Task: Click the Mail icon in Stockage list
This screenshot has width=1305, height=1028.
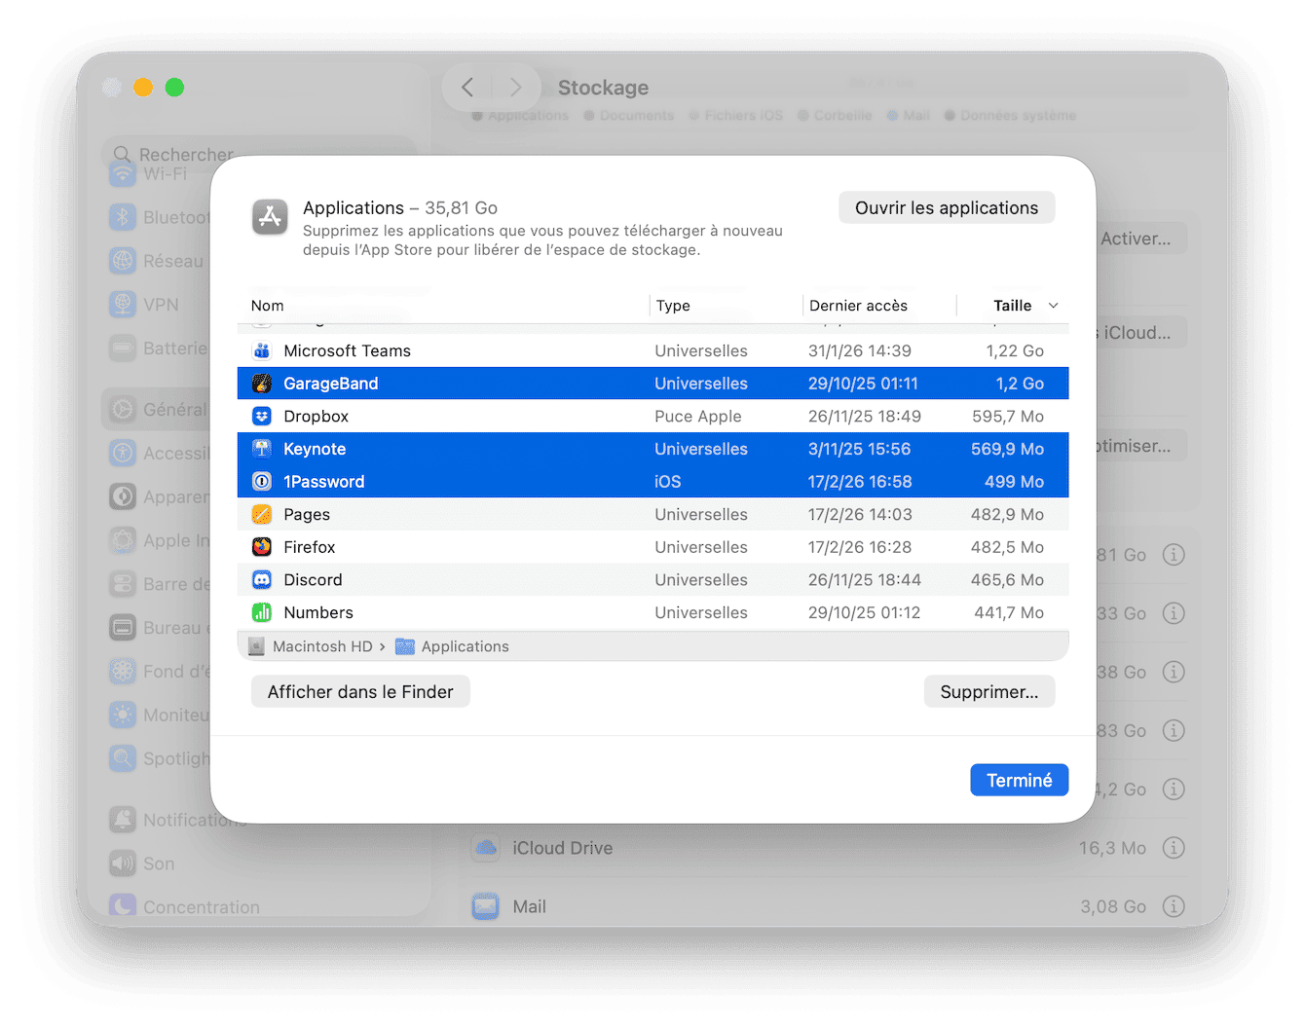Action: pyautogui.click(x=485, y=906)
